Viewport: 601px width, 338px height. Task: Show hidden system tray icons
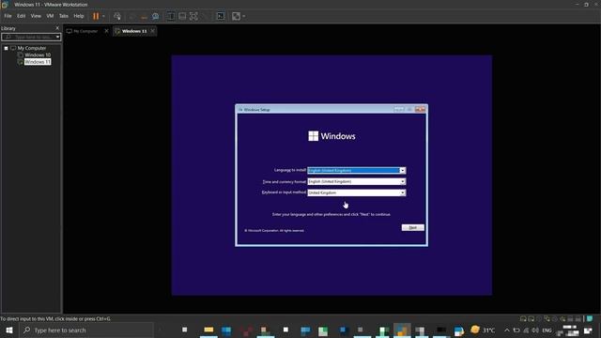(507, 330)
